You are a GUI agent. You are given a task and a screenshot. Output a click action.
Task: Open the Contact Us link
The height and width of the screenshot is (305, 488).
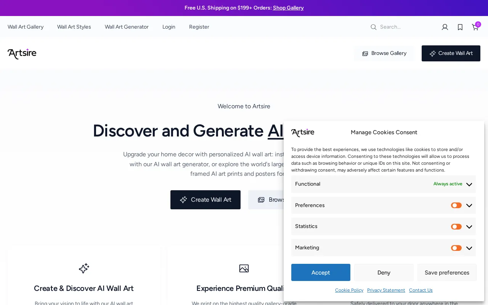point(421,290)
